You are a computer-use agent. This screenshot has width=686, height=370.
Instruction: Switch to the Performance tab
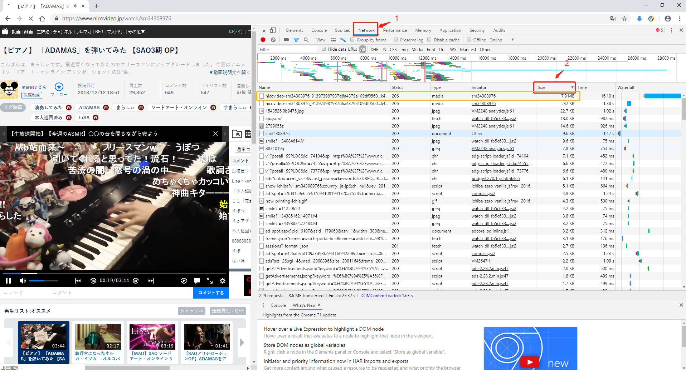[395, 30]
